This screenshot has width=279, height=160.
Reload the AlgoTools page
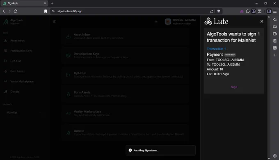16,11
